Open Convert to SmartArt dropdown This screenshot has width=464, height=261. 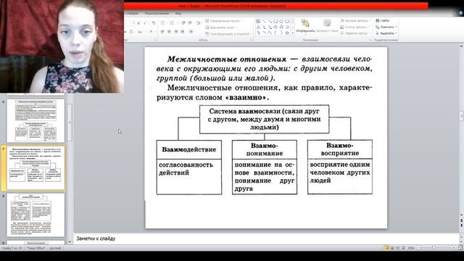click(x=228, y=34)
